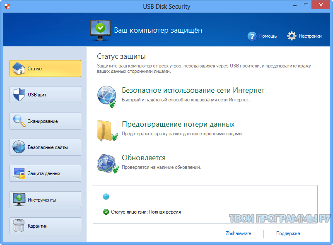
Task: Open the USB щит section
Action: [x=45, y=95]
